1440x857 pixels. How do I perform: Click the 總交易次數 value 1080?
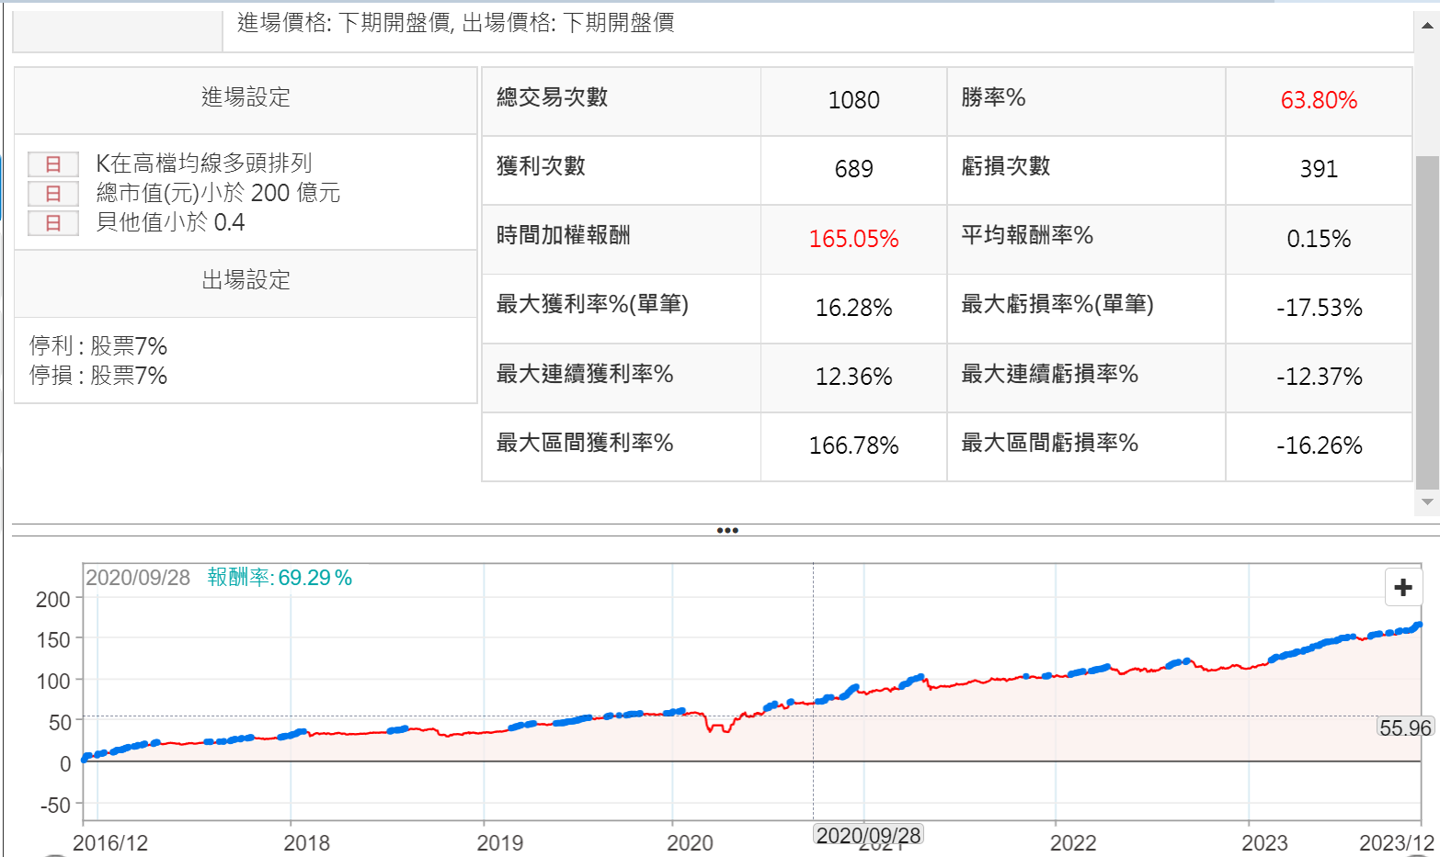coord(853,100)
